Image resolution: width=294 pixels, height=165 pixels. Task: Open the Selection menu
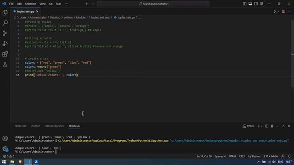click(x=31, y=4)
